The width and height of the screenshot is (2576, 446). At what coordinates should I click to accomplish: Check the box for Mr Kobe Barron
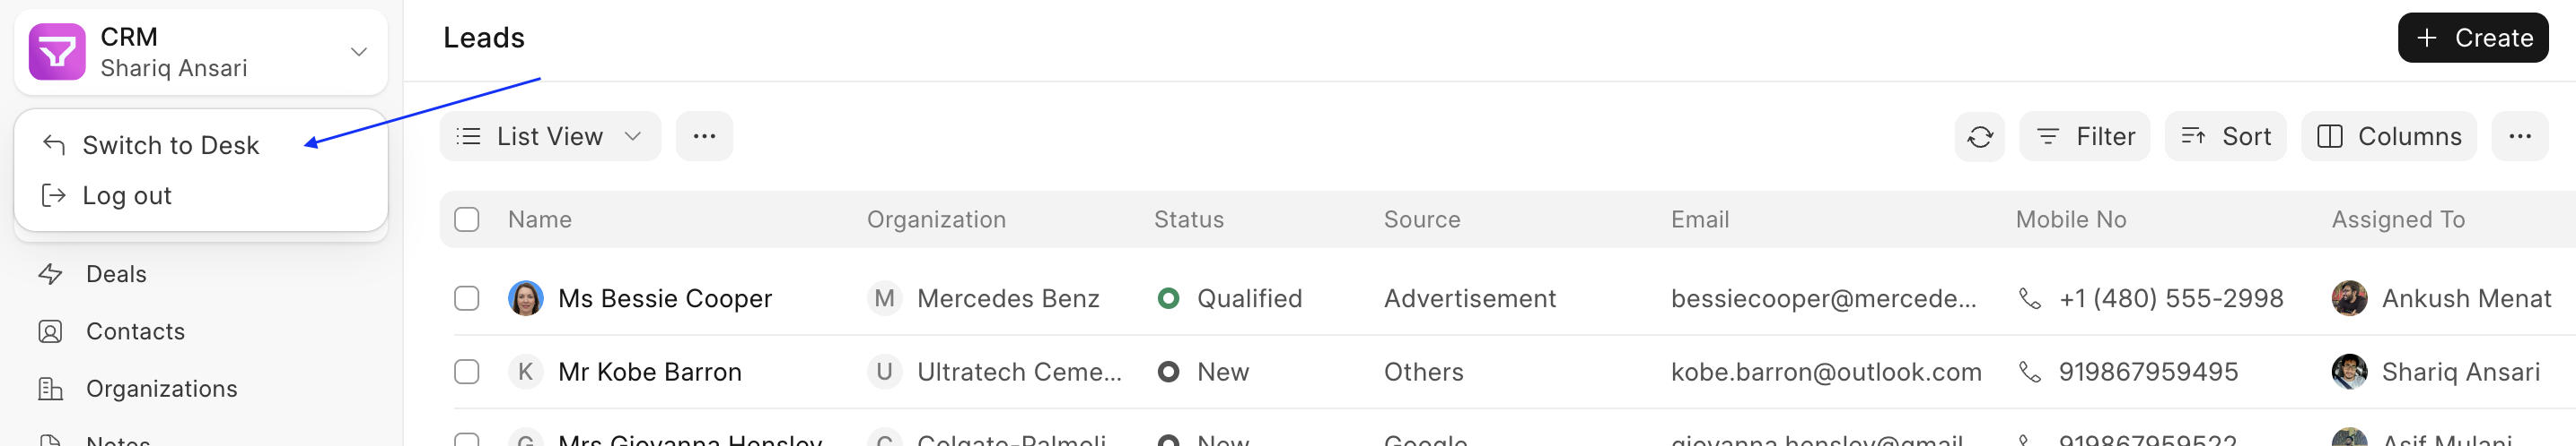click(467, 373)
